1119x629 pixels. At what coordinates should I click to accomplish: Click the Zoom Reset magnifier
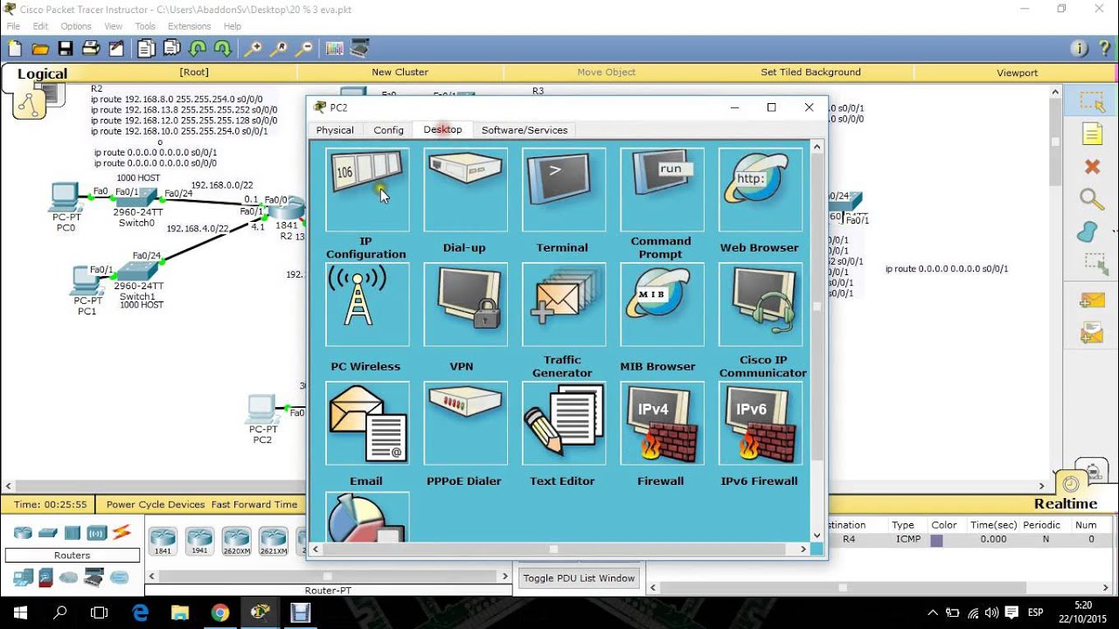(278, 49)
